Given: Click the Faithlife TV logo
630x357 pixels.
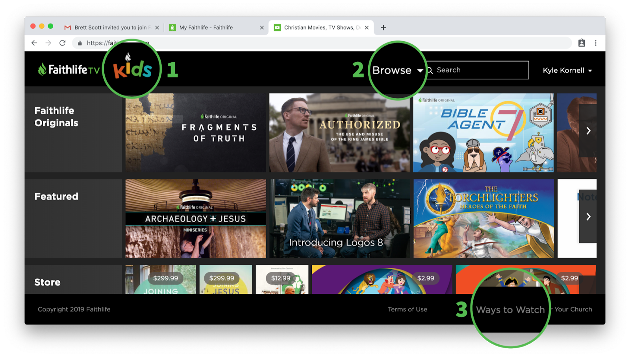Looking at the screenshot, I should coord(69,70).
